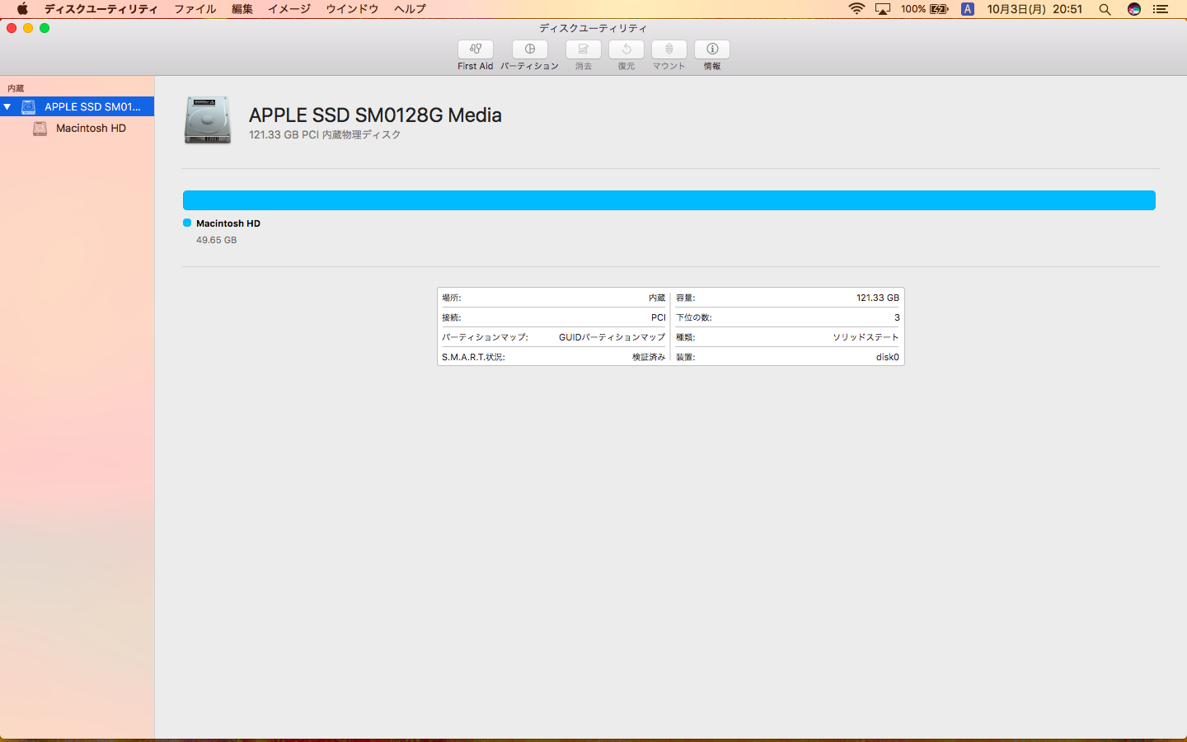Open the ディスクユーティリティ app menu
This screenshot has height=742, width=1187.
click(101, 9)
